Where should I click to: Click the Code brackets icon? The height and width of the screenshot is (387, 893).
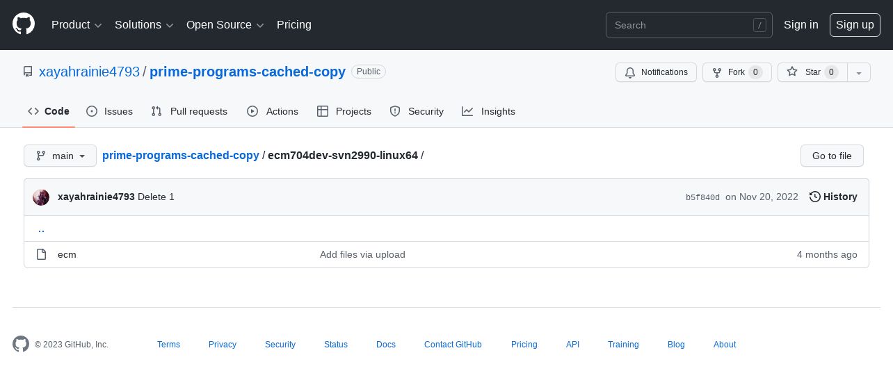[33, 111]
